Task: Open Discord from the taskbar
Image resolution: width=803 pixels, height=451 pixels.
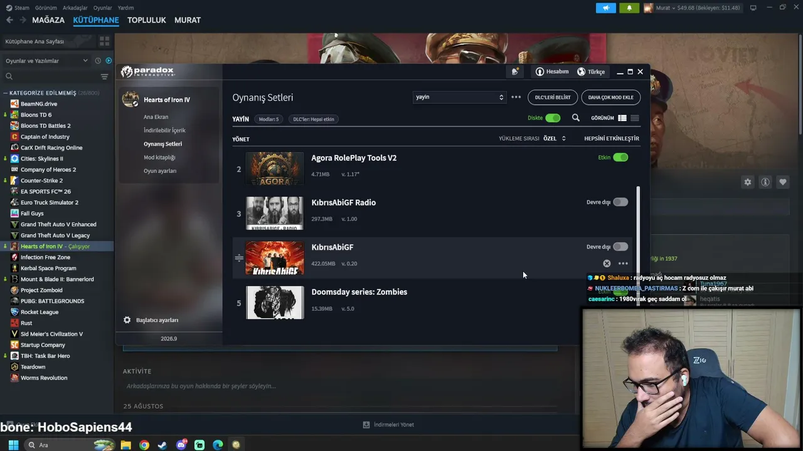Action: coord(181,445)
